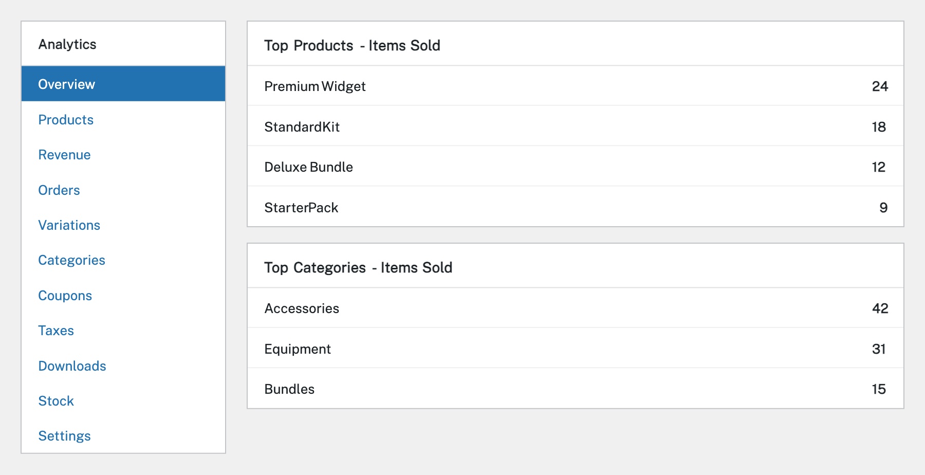This screenshot has width=925, height=475.
Task: Click the Premium Widget product row
Action: (576, 86)
